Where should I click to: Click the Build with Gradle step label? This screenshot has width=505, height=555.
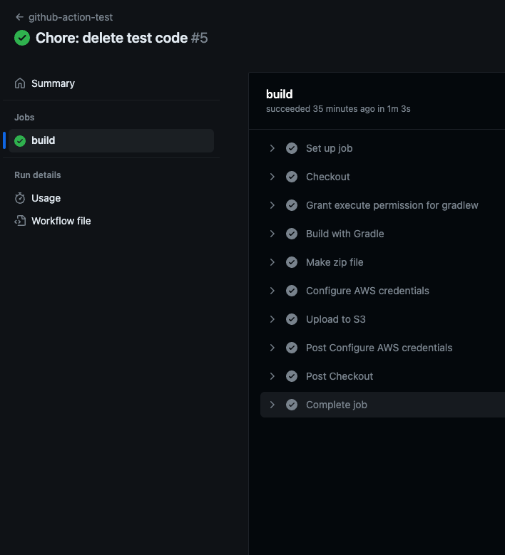345,234
